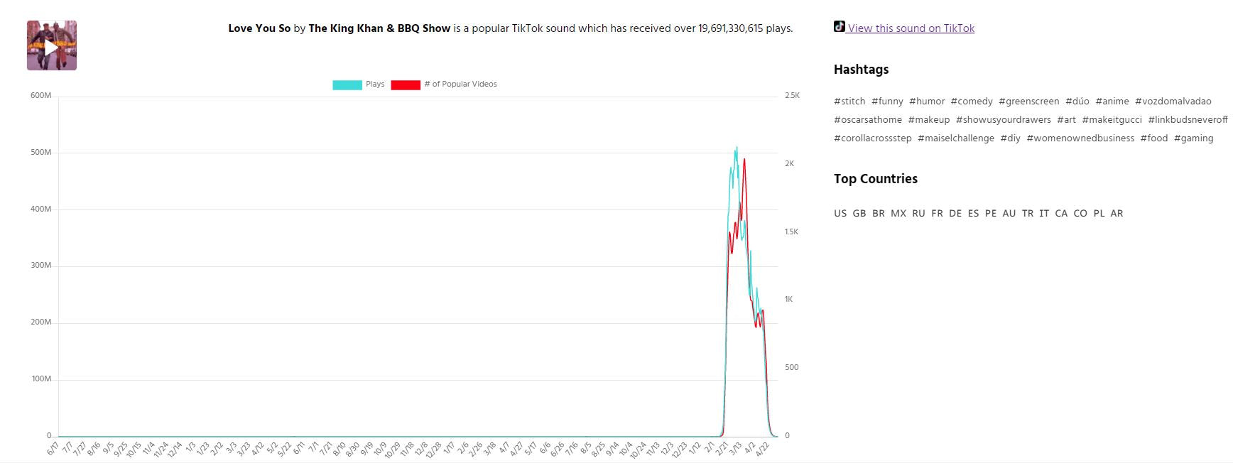Select the #womenownedbusiness hashtag
The width and height of the screenshot is (1233, 463).
(1080, 138)
